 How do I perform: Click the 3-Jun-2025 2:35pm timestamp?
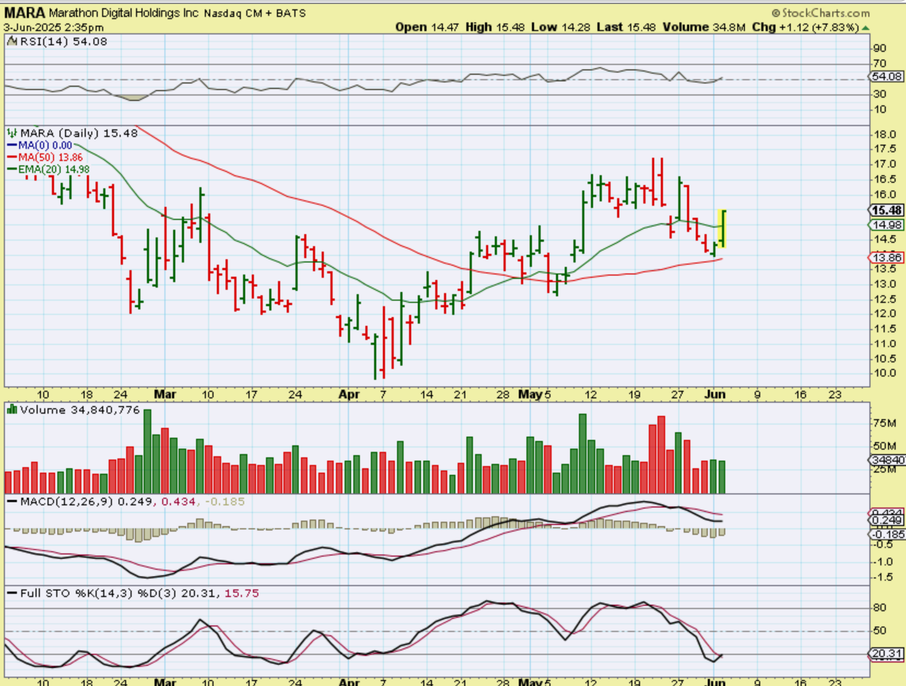point(54,27)
